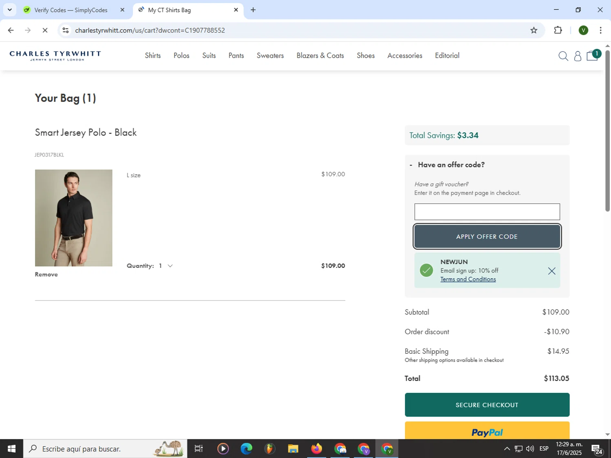Open the volume control tray icon
Image resolution: width=611 pixels, height=458 pixels.
(530, 449)
